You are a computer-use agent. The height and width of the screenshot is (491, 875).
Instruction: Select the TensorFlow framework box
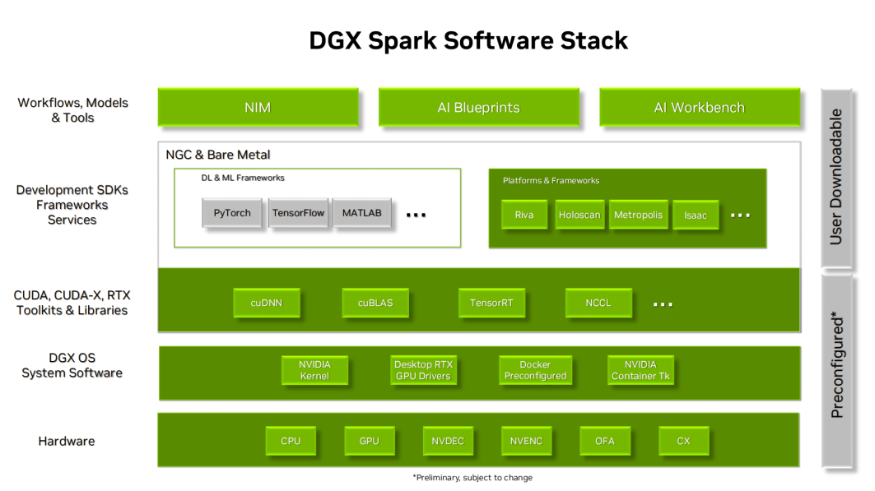(x=298, y=213)
